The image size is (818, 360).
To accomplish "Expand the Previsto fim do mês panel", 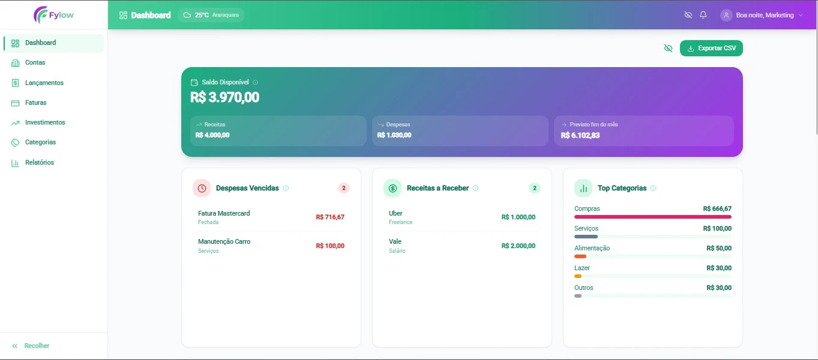I will [643, 131].
